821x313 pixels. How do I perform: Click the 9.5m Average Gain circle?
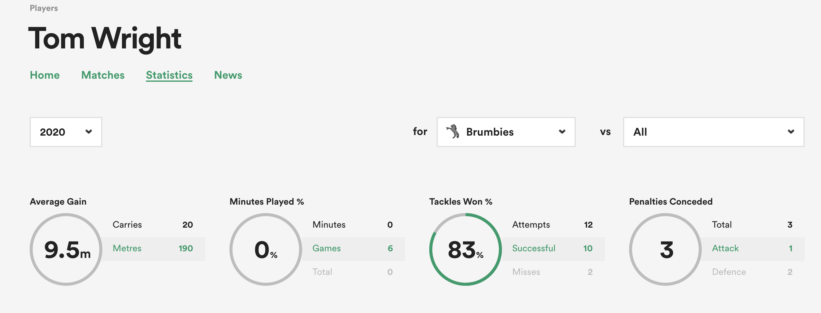pos(66,249)
